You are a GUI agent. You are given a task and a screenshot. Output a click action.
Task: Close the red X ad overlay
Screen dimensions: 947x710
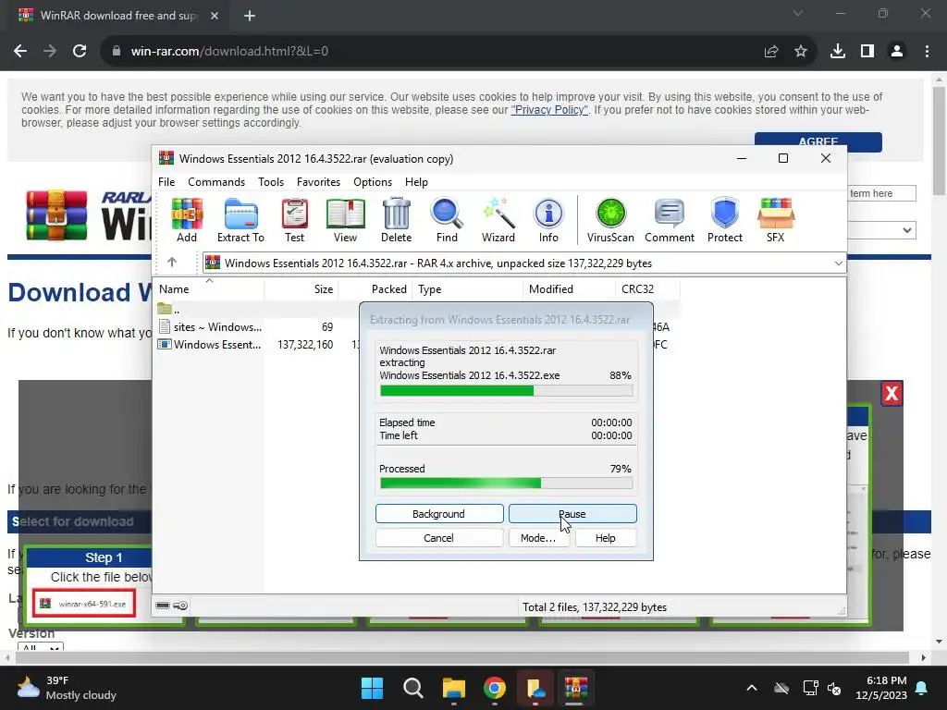click(x=892, y=394)
